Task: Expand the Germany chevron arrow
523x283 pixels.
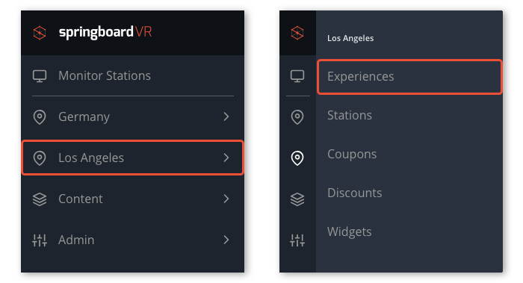Action: 226,116
